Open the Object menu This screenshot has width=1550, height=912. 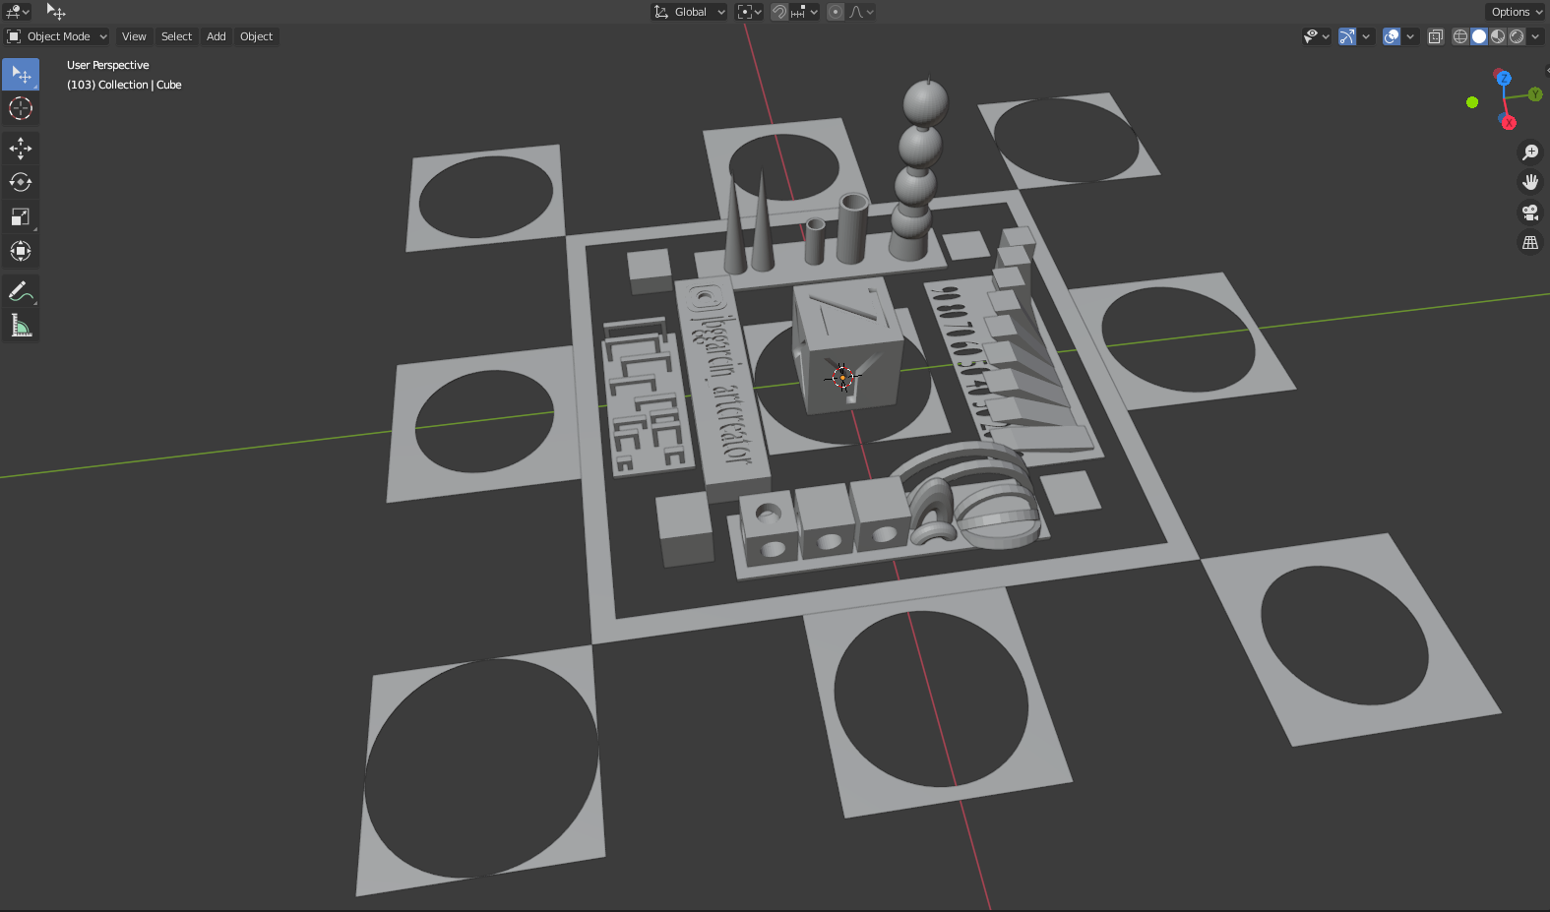coord(257,36)
